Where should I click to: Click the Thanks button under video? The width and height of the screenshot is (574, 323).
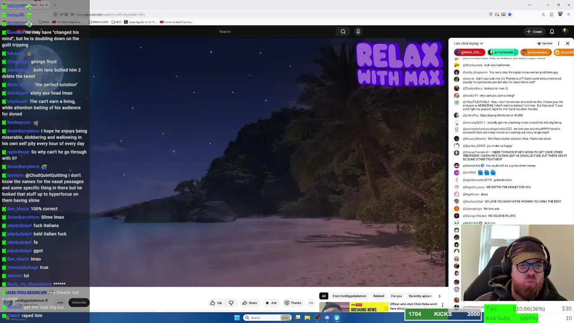pos(293,303)
